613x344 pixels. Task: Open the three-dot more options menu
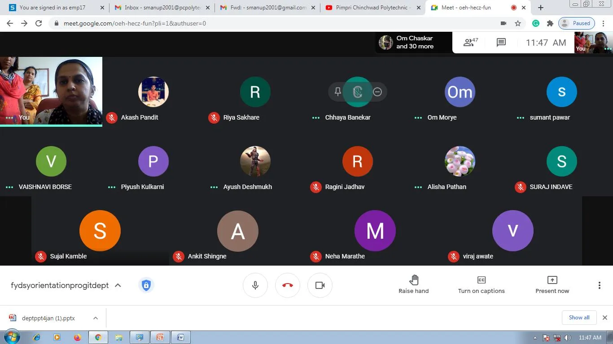tap(599, 285)
